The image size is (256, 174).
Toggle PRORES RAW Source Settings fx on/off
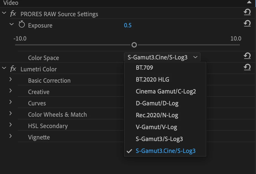click(13, 13)
